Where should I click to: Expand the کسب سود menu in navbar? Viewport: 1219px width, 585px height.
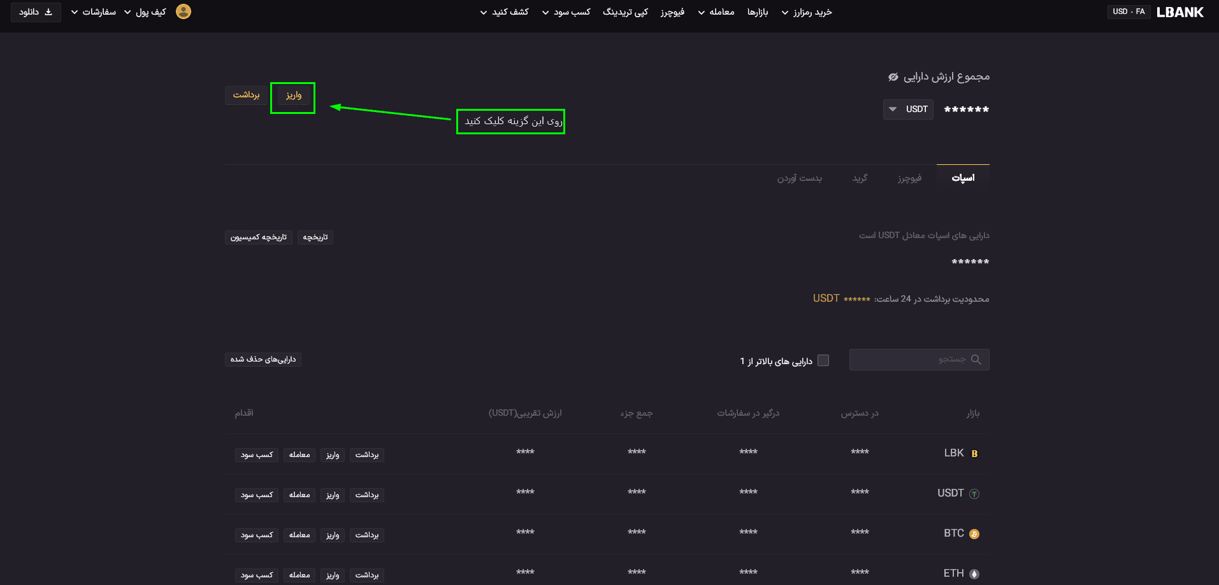click(566, 12)
